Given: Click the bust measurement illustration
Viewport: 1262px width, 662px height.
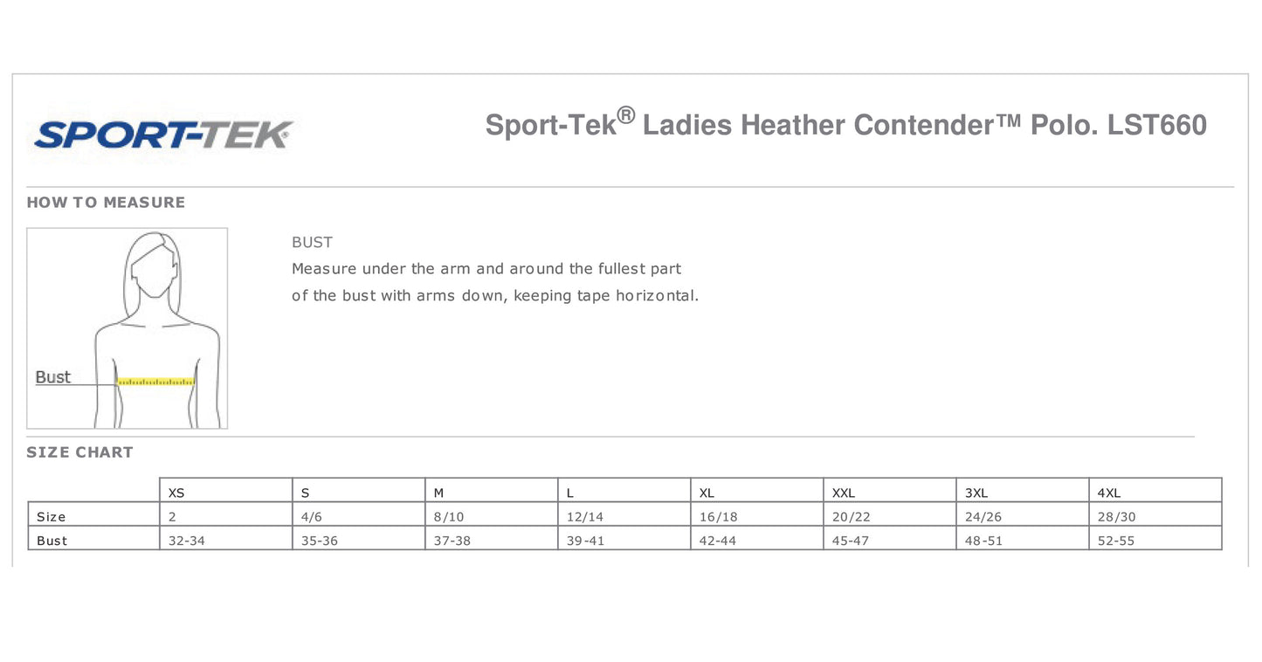Looking at the screenshot, I should coord(128,328).
